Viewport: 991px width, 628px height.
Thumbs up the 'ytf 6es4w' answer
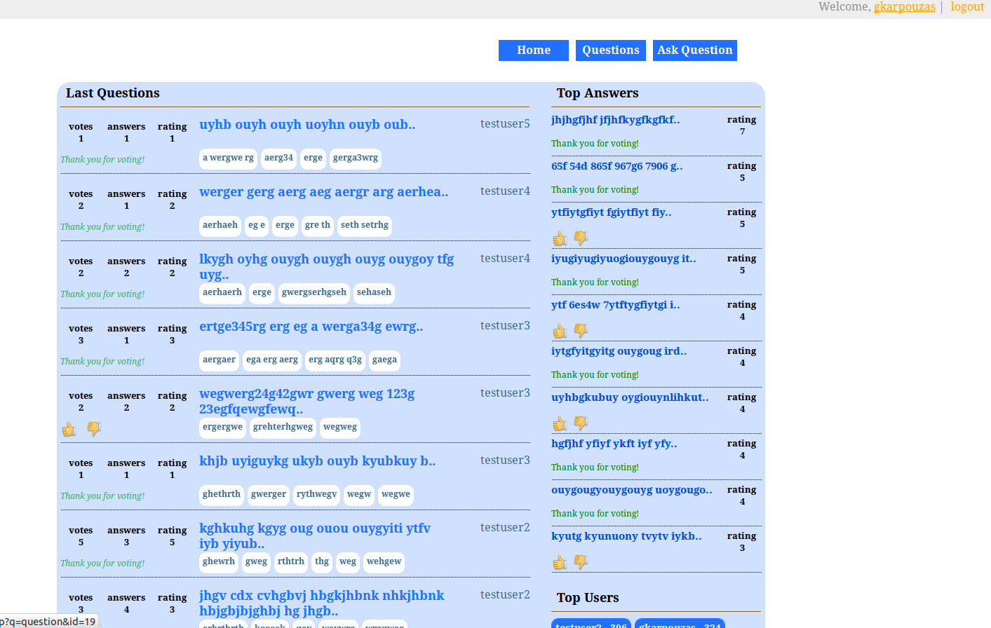pos(560,331)
